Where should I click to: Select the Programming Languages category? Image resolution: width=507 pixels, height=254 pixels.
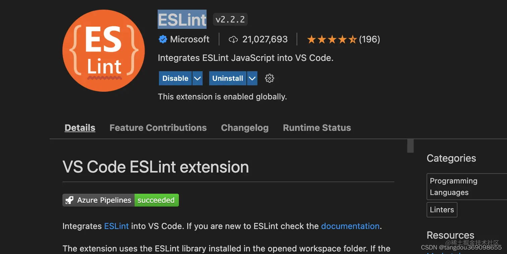(x=467, y=186)
